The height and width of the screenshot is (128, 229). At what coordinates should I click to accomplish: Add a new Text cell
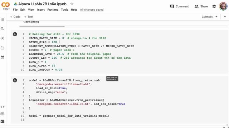tap(29, 17)
